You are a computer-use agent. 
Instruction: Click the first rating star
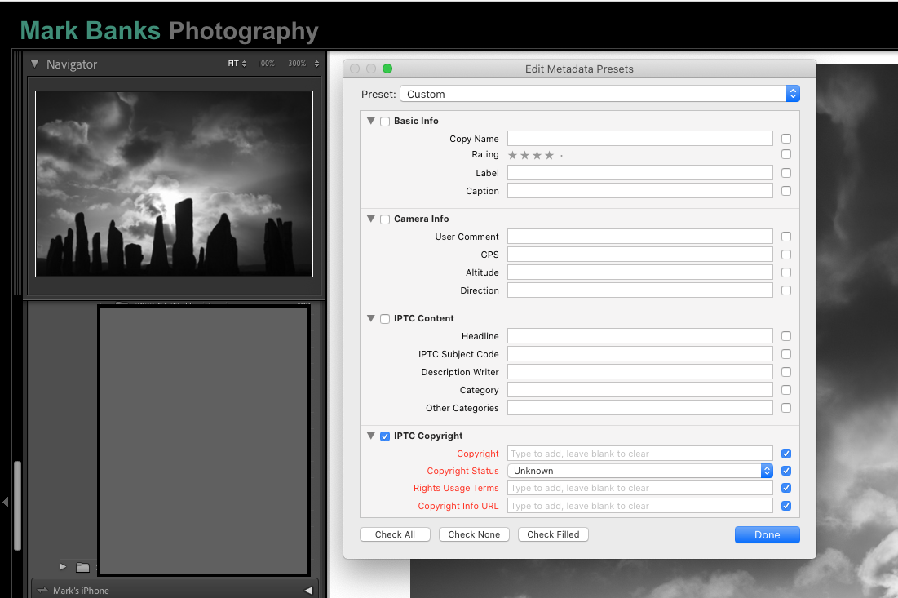click(x=512, y=155)
